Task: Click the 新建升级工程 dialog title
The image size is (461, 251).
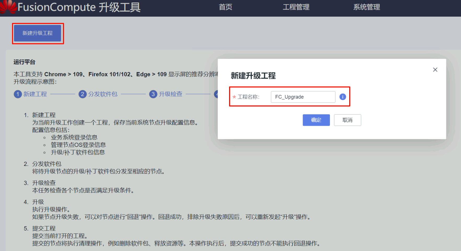Action: point(253,76)
